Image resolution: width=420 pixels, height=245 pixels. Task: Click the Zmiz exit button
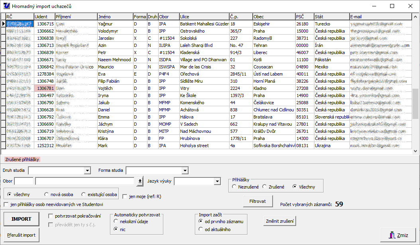pyautogui.click(x=398, y=235)
